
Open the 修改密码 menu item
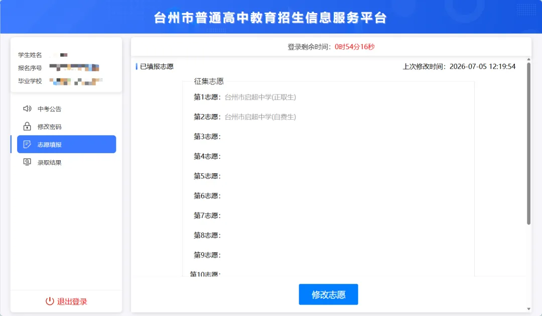[66, 127]
